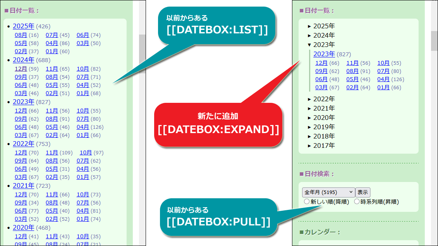The width and height of the screenshot is (438, 246).
Task: Open 2024年 12月 link in left list
Action: [x=21, y=69]
